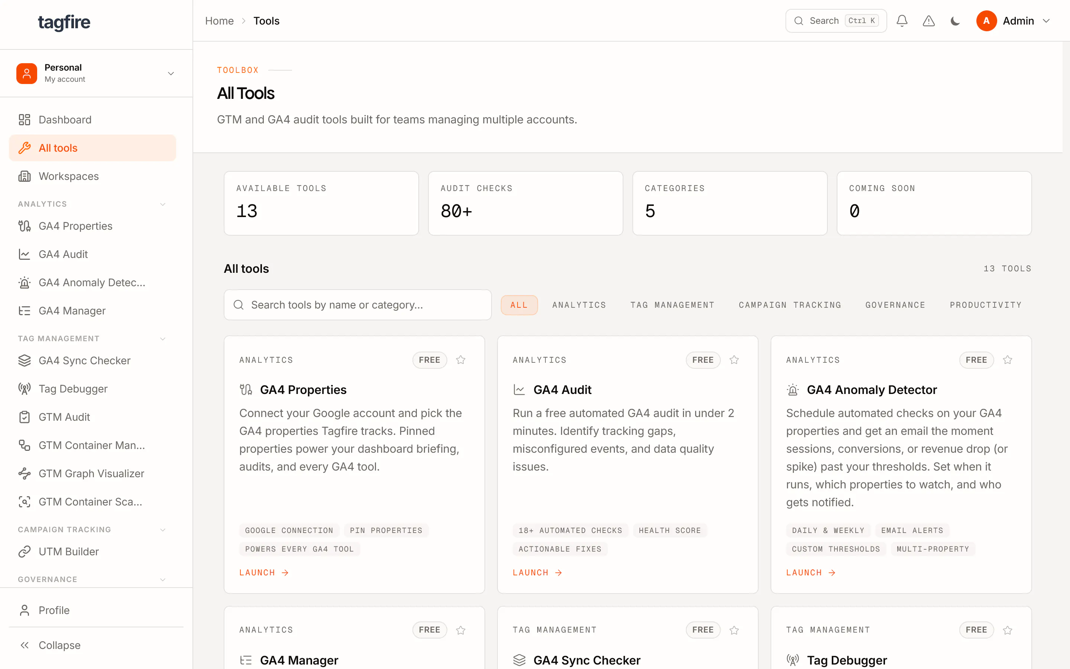Click the GA4 Audit card chart icon
1070x669 pixels.
[519, 390]
